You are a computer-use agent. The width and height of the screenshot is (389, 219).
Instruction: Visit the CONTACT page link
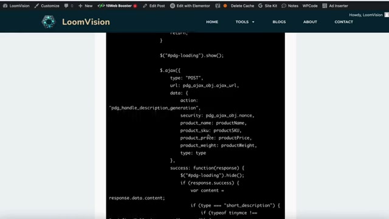343,22
